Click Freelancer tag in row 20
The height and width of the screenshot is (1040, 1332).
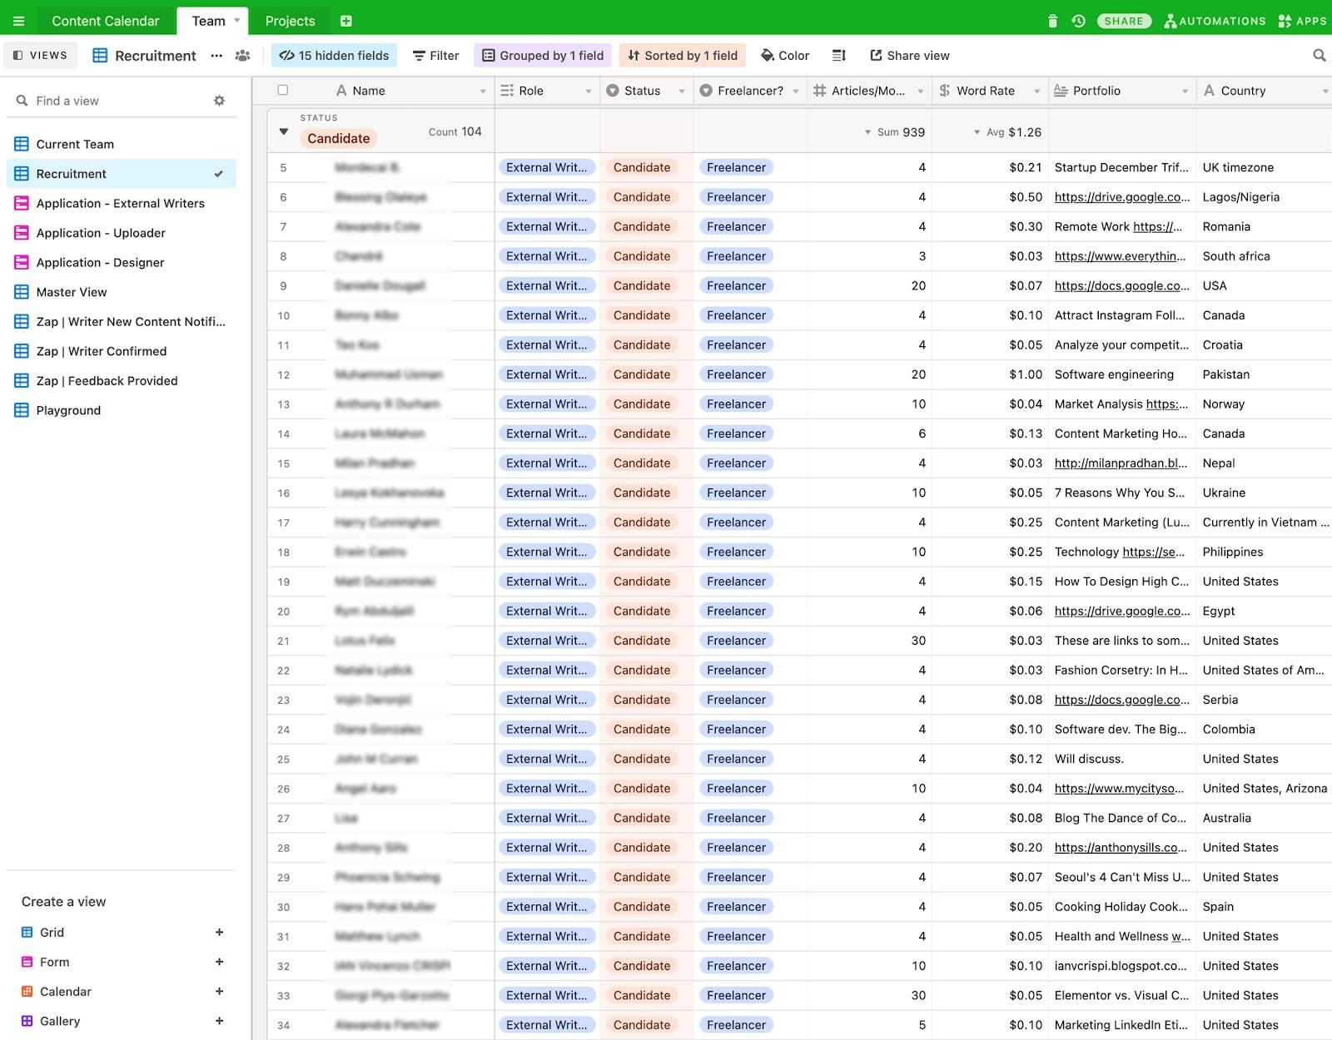pyautogui.click(x=737, y=611)
